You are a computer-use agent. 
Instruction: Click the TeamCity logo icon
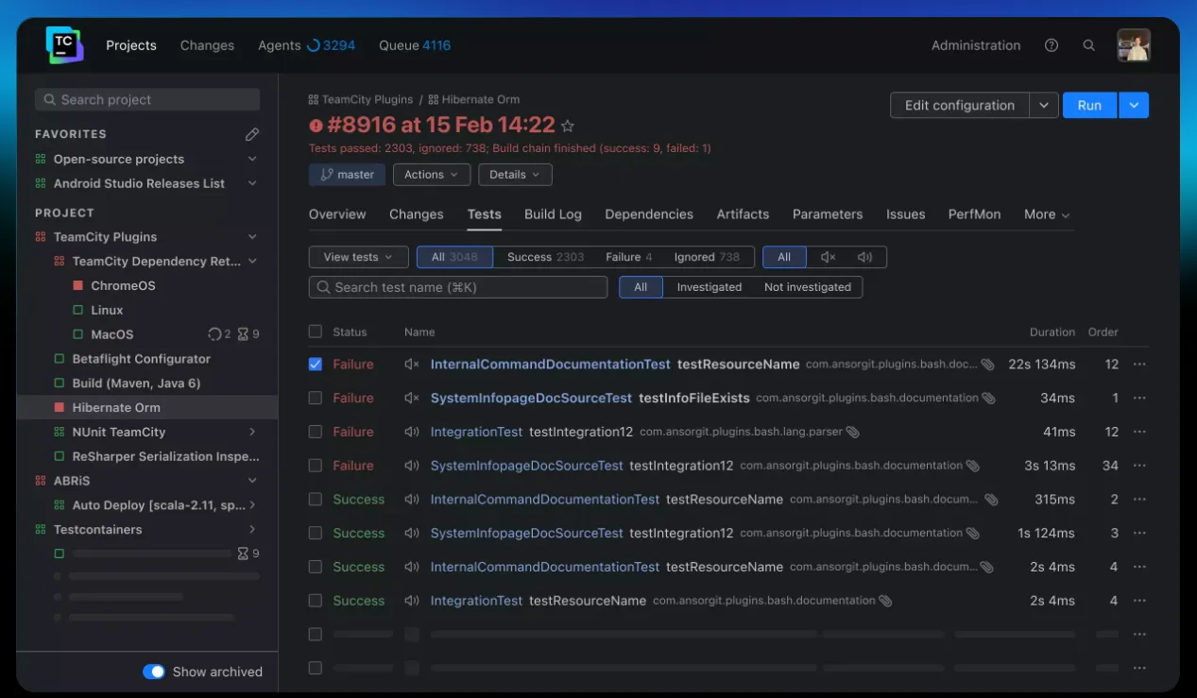(x=64, y=44)
